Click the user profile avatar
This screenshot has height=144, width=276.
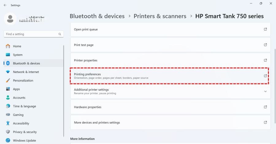point(10,19)
